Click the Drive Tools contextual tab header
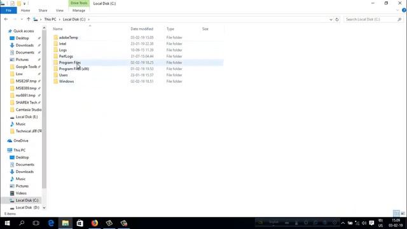 [x=79, y=3]
